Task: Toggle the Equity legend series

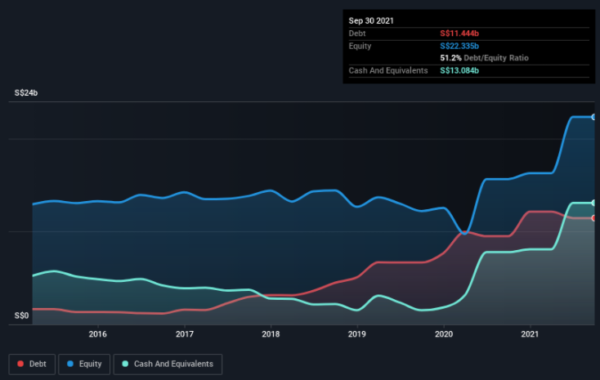Action: (84, 364)
